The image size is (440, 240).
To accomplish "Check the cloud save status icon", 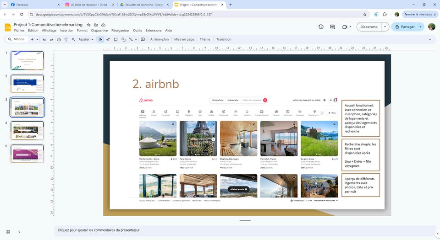I will pyautogui.click(x=103, y=25).
